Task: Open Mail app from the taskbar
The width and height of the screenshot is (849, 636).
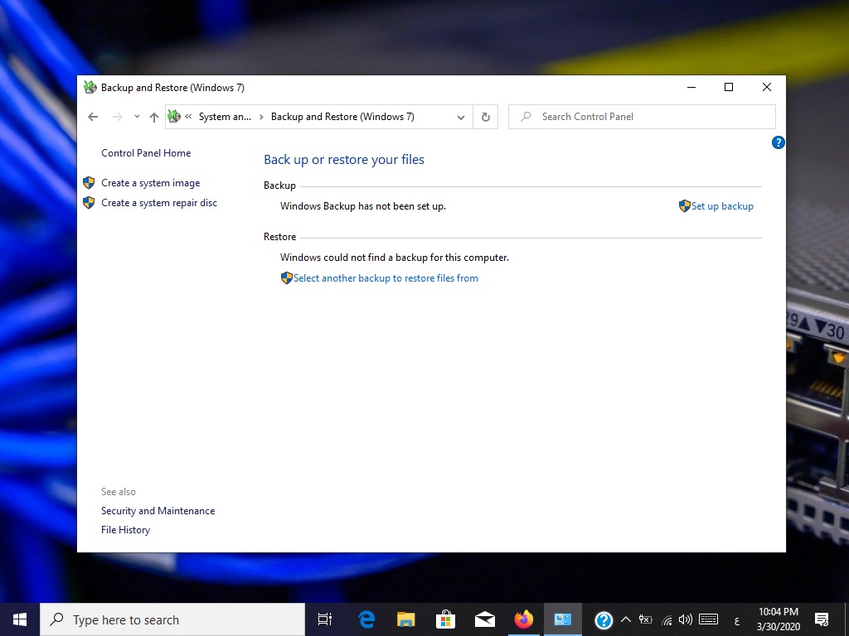Action: (x=484, y=619)
